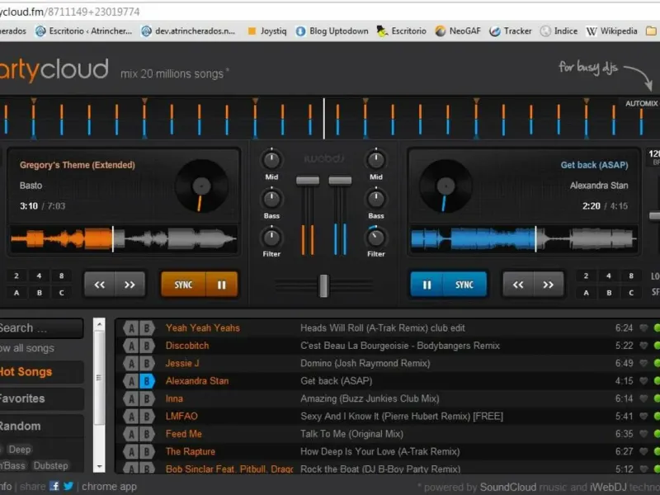Select the Dubstep genre tag
This screenshot has height=495, width=660.
click(50, 465)
